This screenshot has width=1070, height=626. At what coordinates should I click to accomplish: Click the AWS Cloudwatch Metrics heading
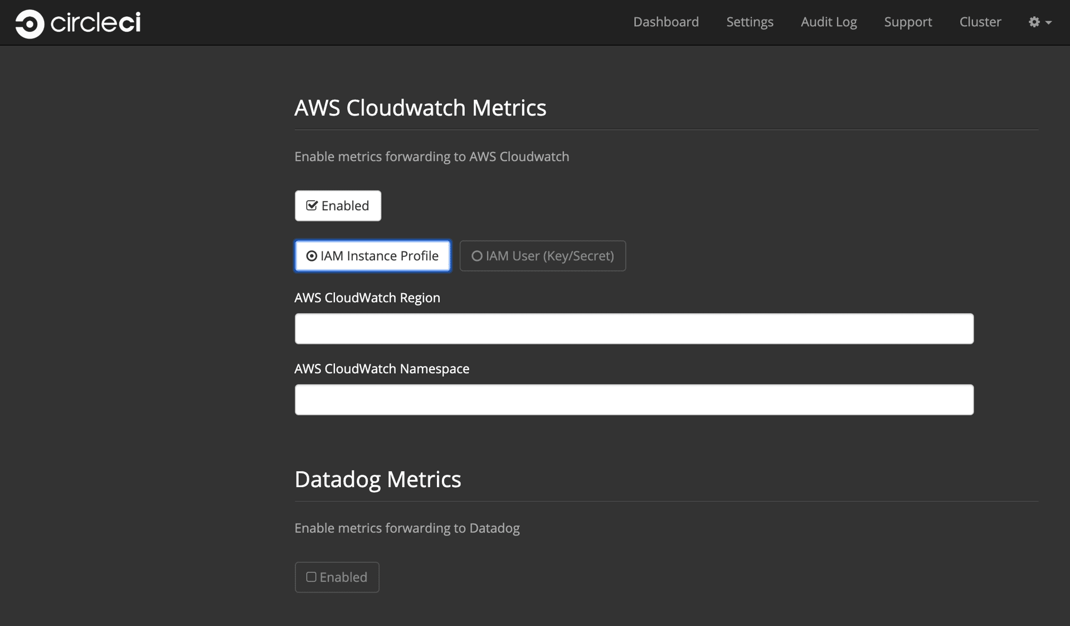click(420, 108)
